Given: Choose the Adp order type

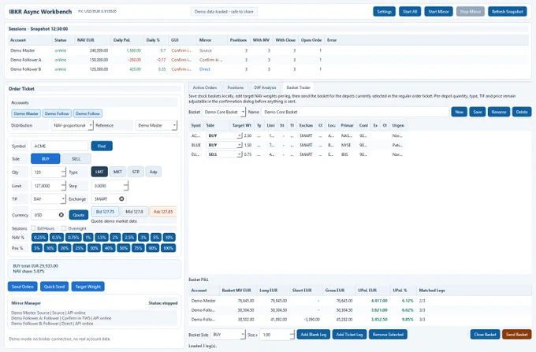Looking at the screenshot, I should click(154, 172).
